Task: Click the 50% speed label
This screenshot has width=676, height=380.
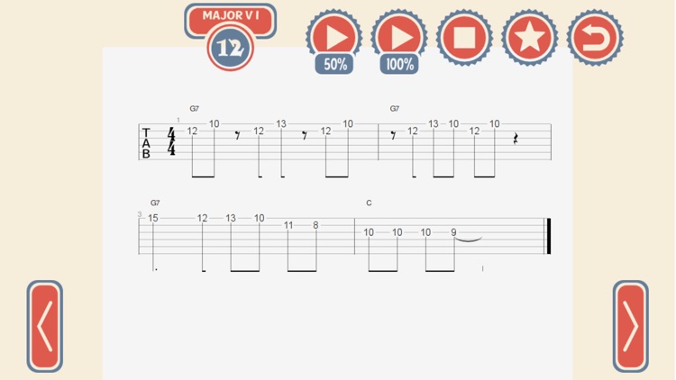Action: coord(334,65)
